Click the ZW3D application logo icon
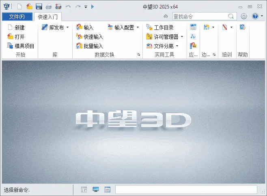 coord(6,6)
